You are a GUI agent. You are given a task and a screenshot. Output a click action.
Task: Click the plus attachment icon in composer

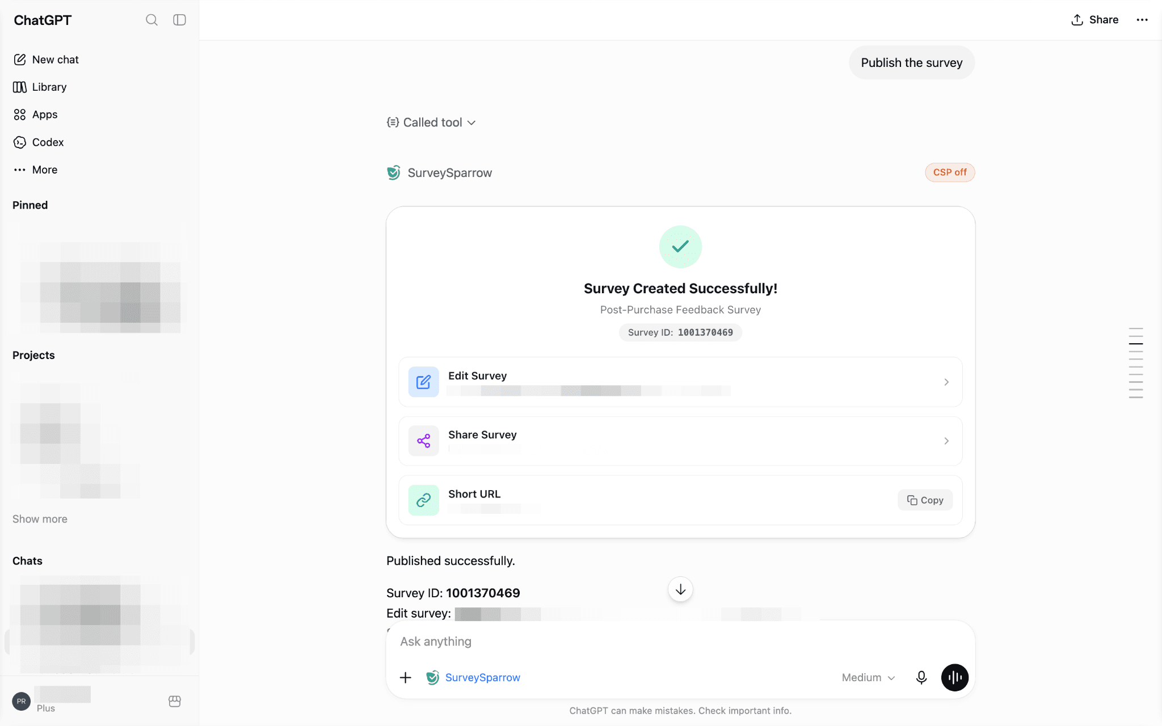click(x=406, y=677)
